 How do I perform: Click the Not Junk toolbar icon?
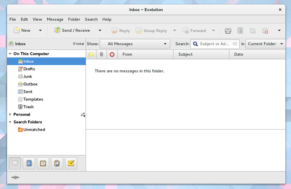coord(265,31)
